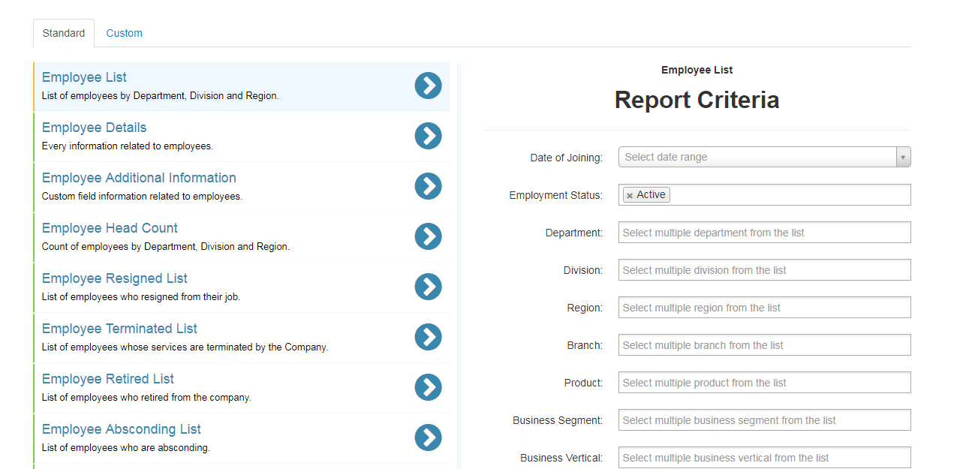972x469 pixels.
Task: Remove the Active employment status tag
Action: click(630, 196)
